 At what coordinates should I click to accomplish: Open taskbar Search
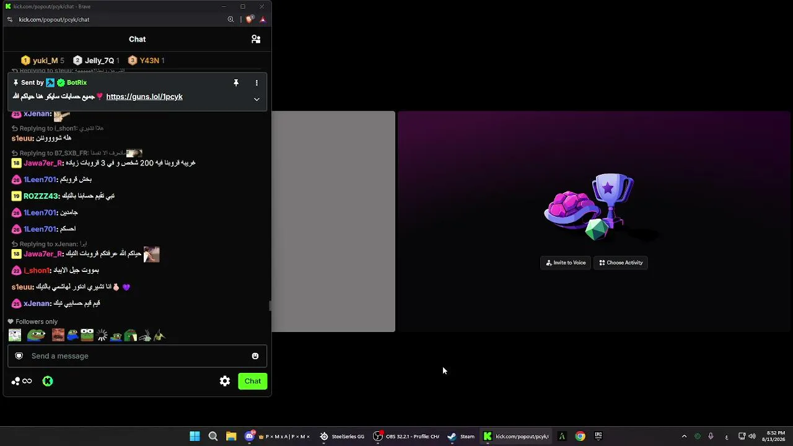tap(213, 436)
